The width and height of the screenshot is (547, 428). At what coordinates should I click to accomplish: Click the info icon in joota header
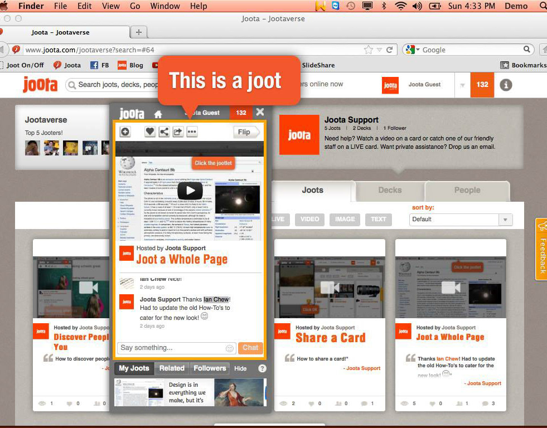[506, 85]
